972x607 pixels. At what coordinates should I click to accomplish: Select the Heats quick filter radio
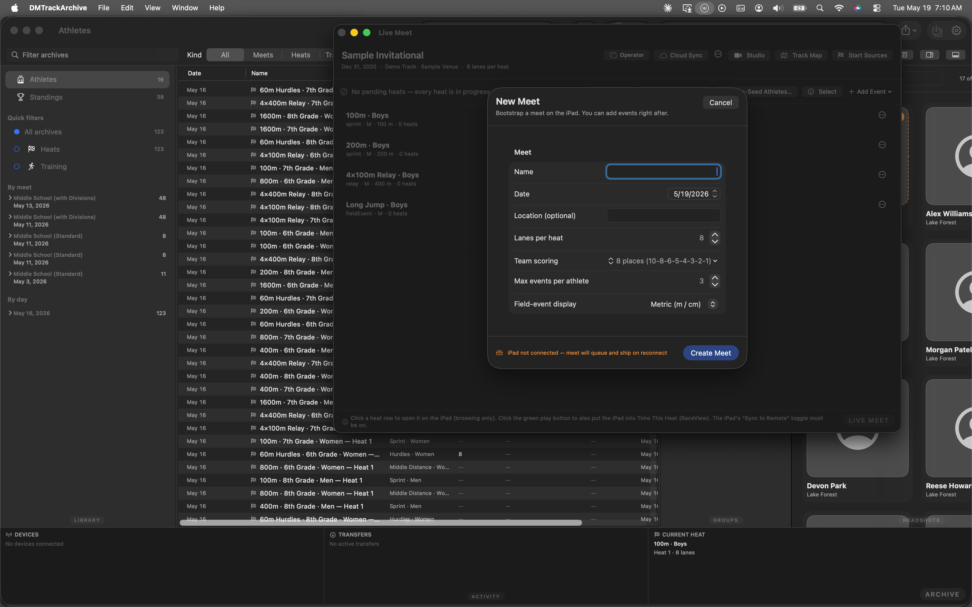click(x=17, y=149)
